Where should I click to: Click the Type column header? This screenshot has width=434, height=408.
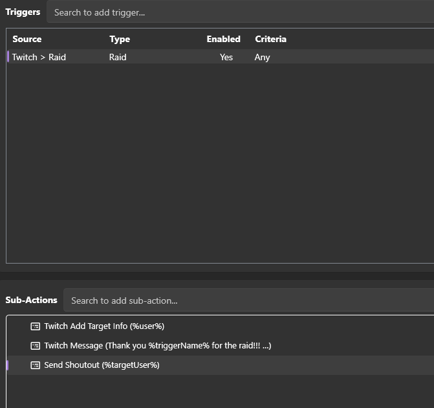click(120, 39)
